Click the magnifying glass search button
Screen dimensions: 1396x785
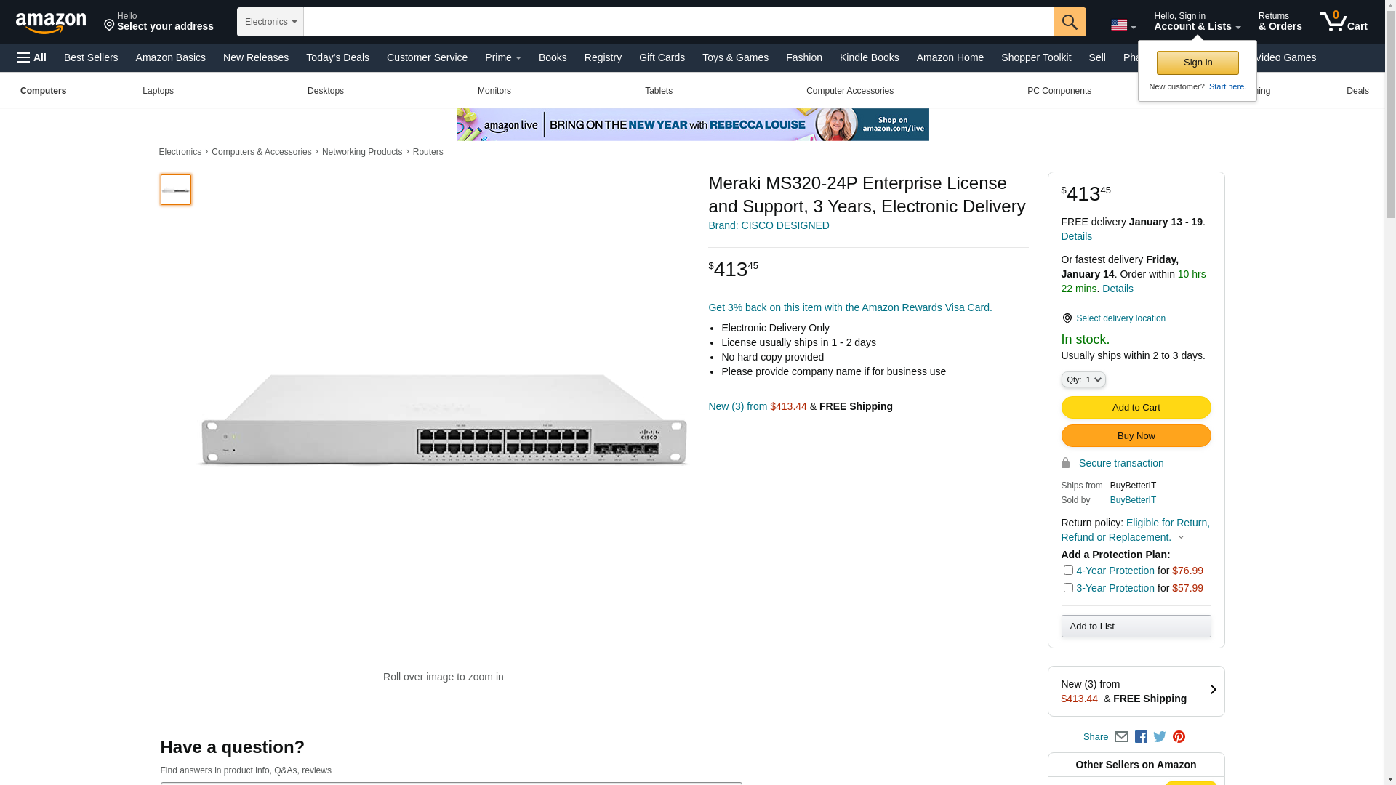[1069, 22]
